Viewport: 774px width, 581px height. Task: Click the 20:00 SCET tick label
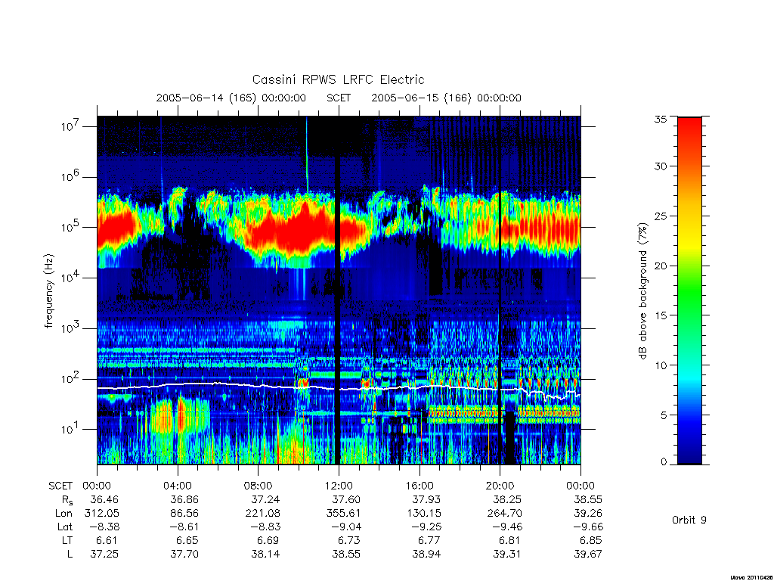500,486
